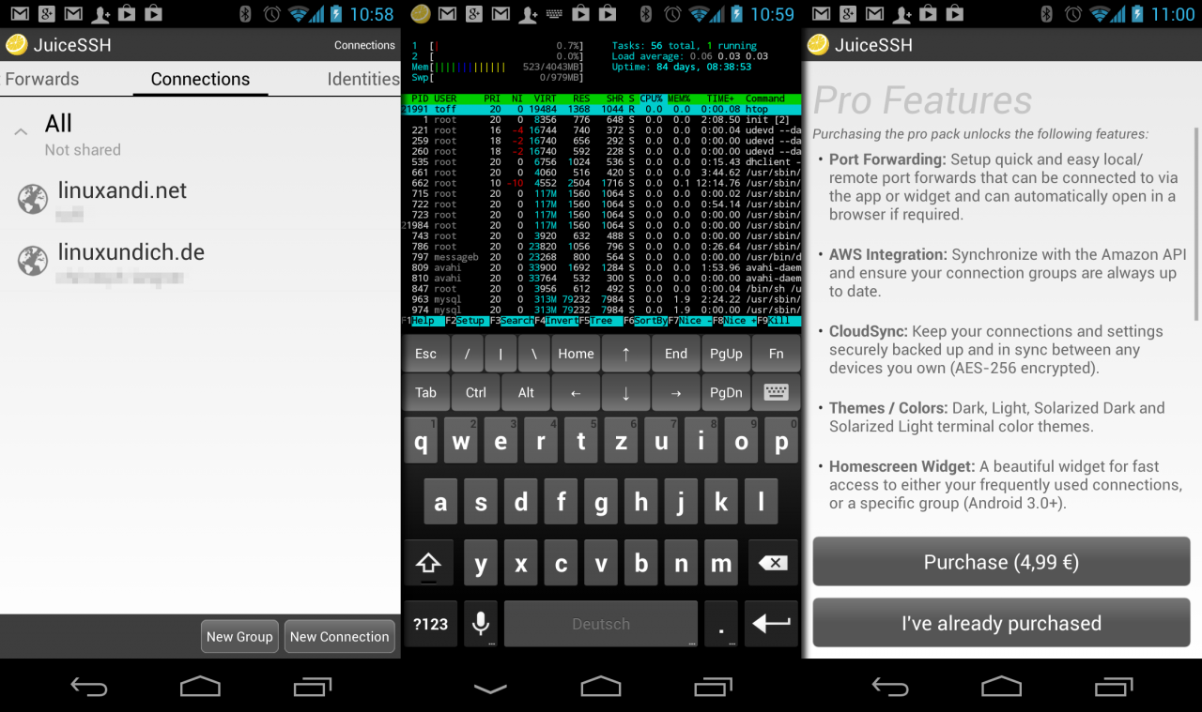
Task: Tap the Back navigation button under the Pro Features screen
Action: [x=890, y=688]
